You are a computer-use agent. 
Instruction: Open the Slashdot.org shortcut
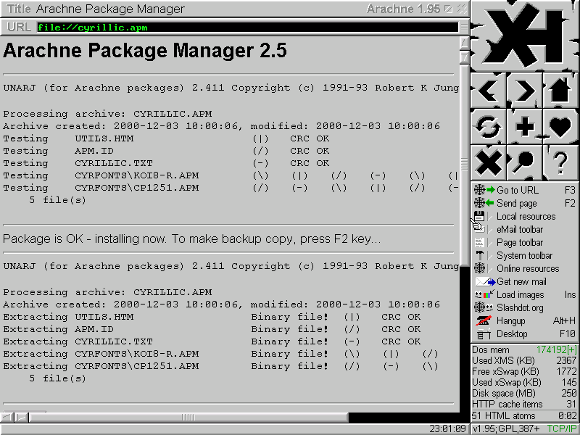pos(524,307)
